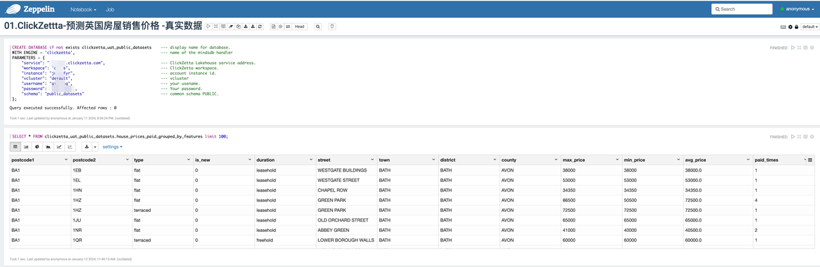
Task: Clear all paragraph output with eraser icon
Action: point(231,26)
